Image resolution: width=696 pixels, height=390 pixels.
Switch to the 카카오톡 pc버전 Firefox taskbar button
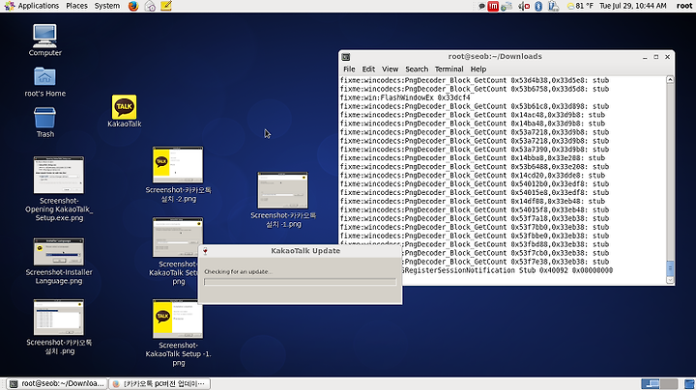tap(159, 384)
